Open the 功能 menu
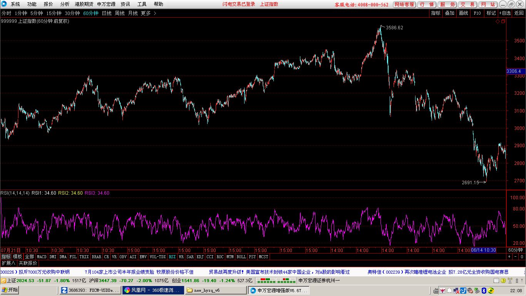 pyautogui.click(x=32, y=4)
